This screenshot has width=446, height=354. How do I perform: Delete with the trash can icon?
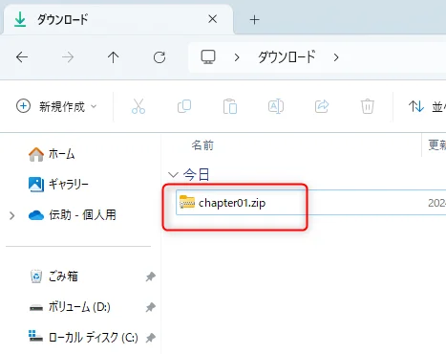point(368,106)
